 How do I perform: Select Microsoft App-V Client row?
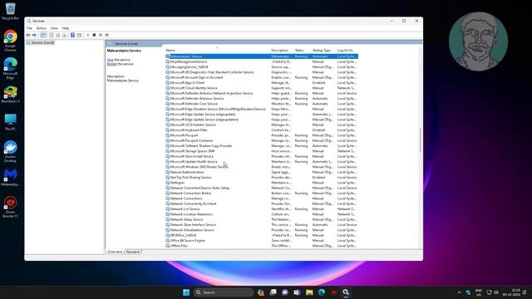(x=262, y=83)
